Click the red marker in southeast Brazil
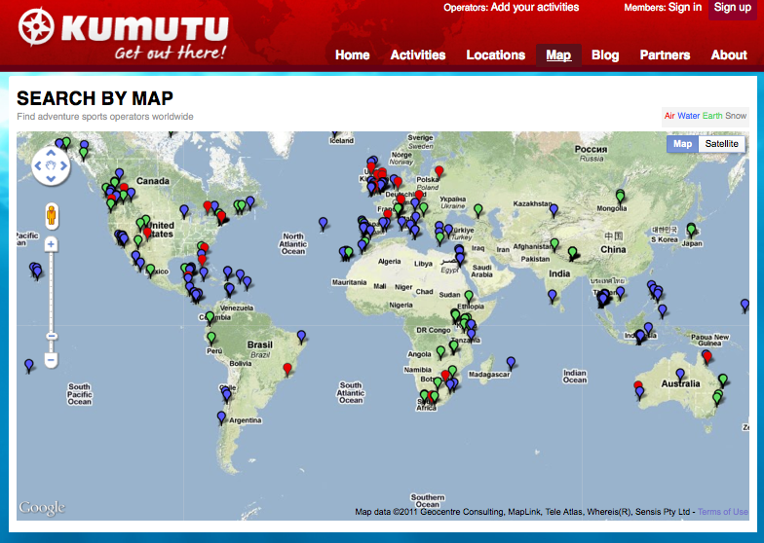This screenshot has width=764, height=543. point(287,369)
